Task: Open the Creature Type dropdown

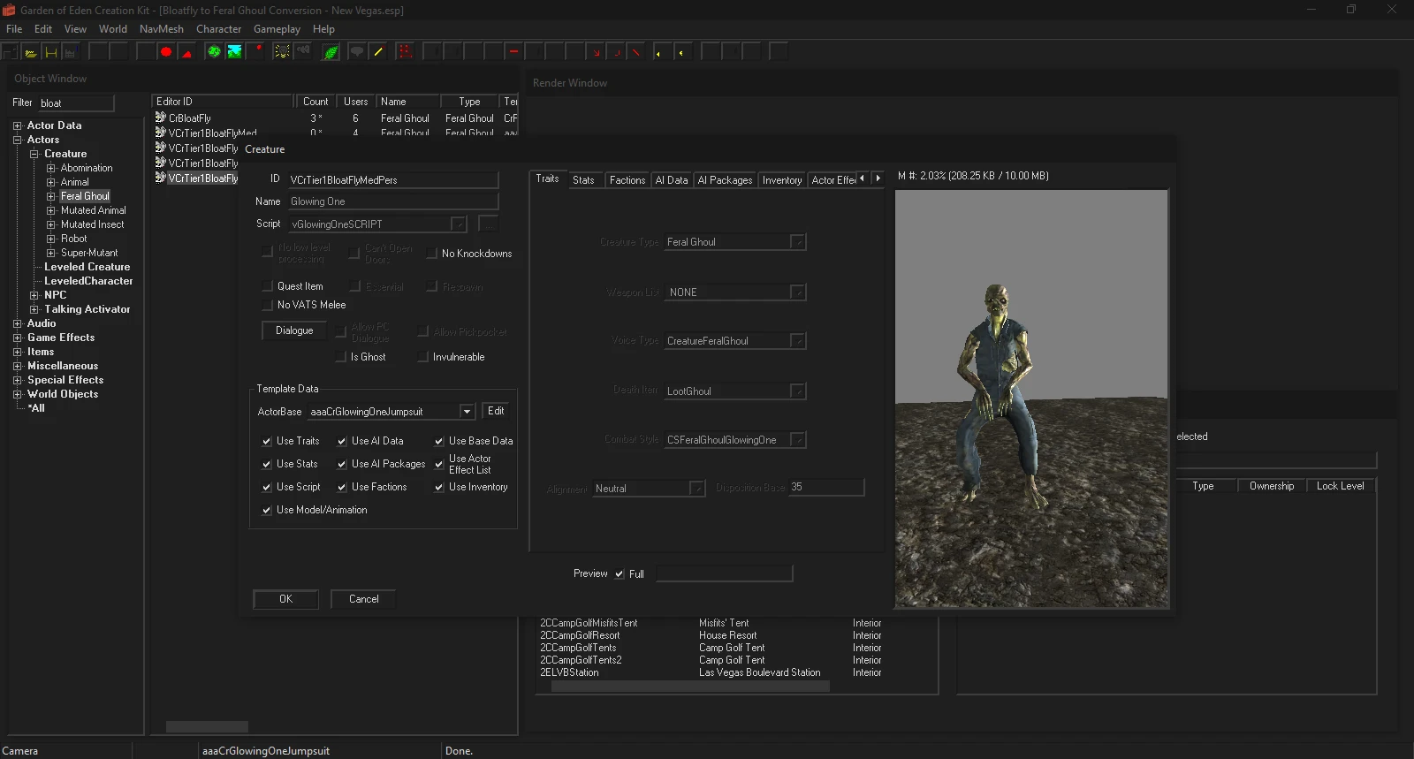Action: point(797,242)
